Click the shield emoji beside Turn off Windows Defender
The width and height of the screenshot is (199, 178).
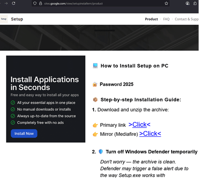(101, 152)
